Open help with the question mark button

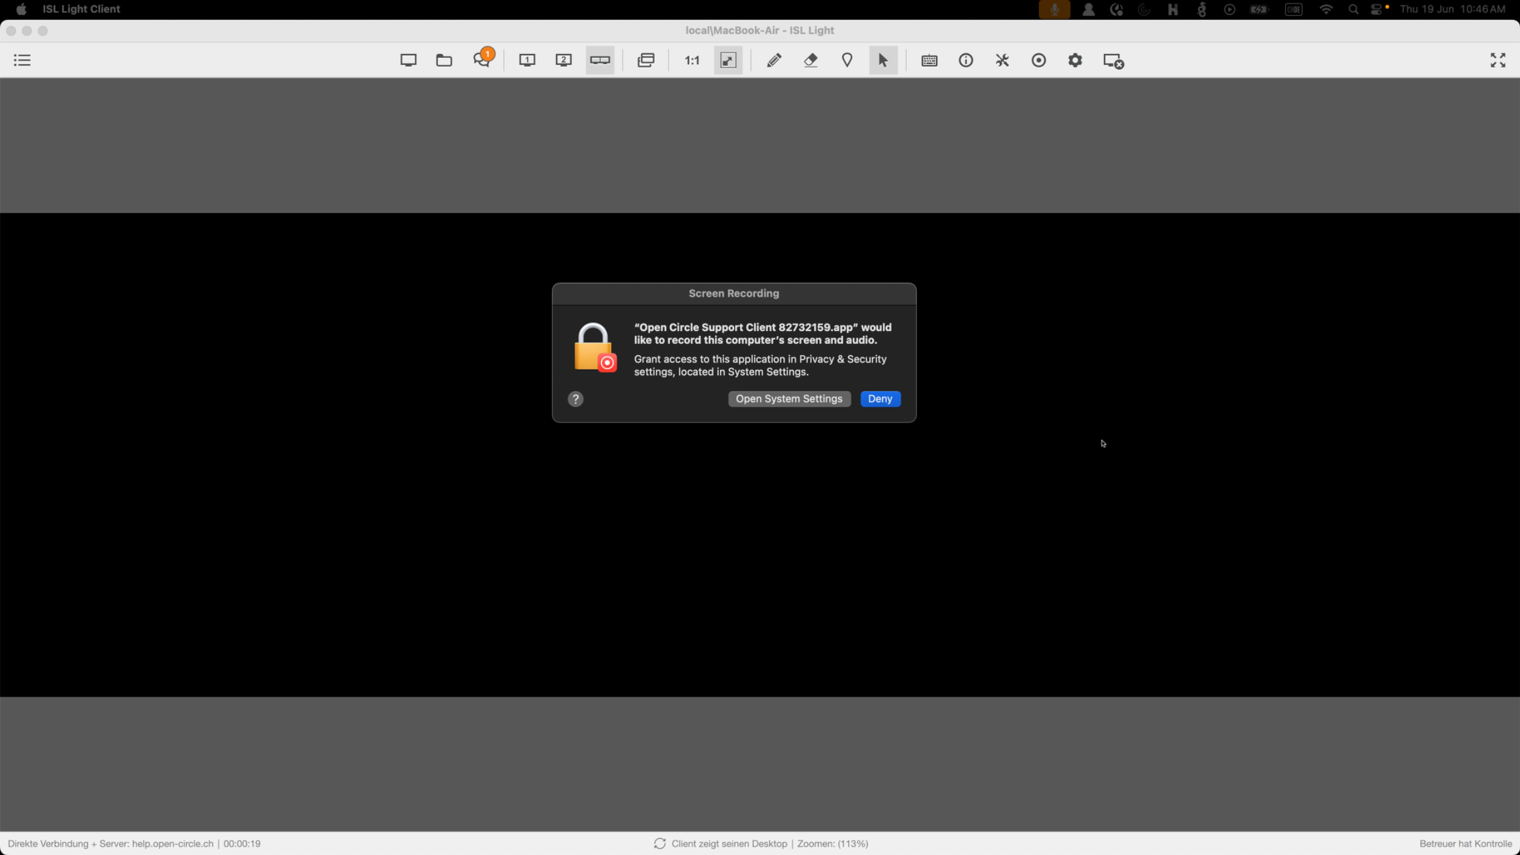(575, 398)
